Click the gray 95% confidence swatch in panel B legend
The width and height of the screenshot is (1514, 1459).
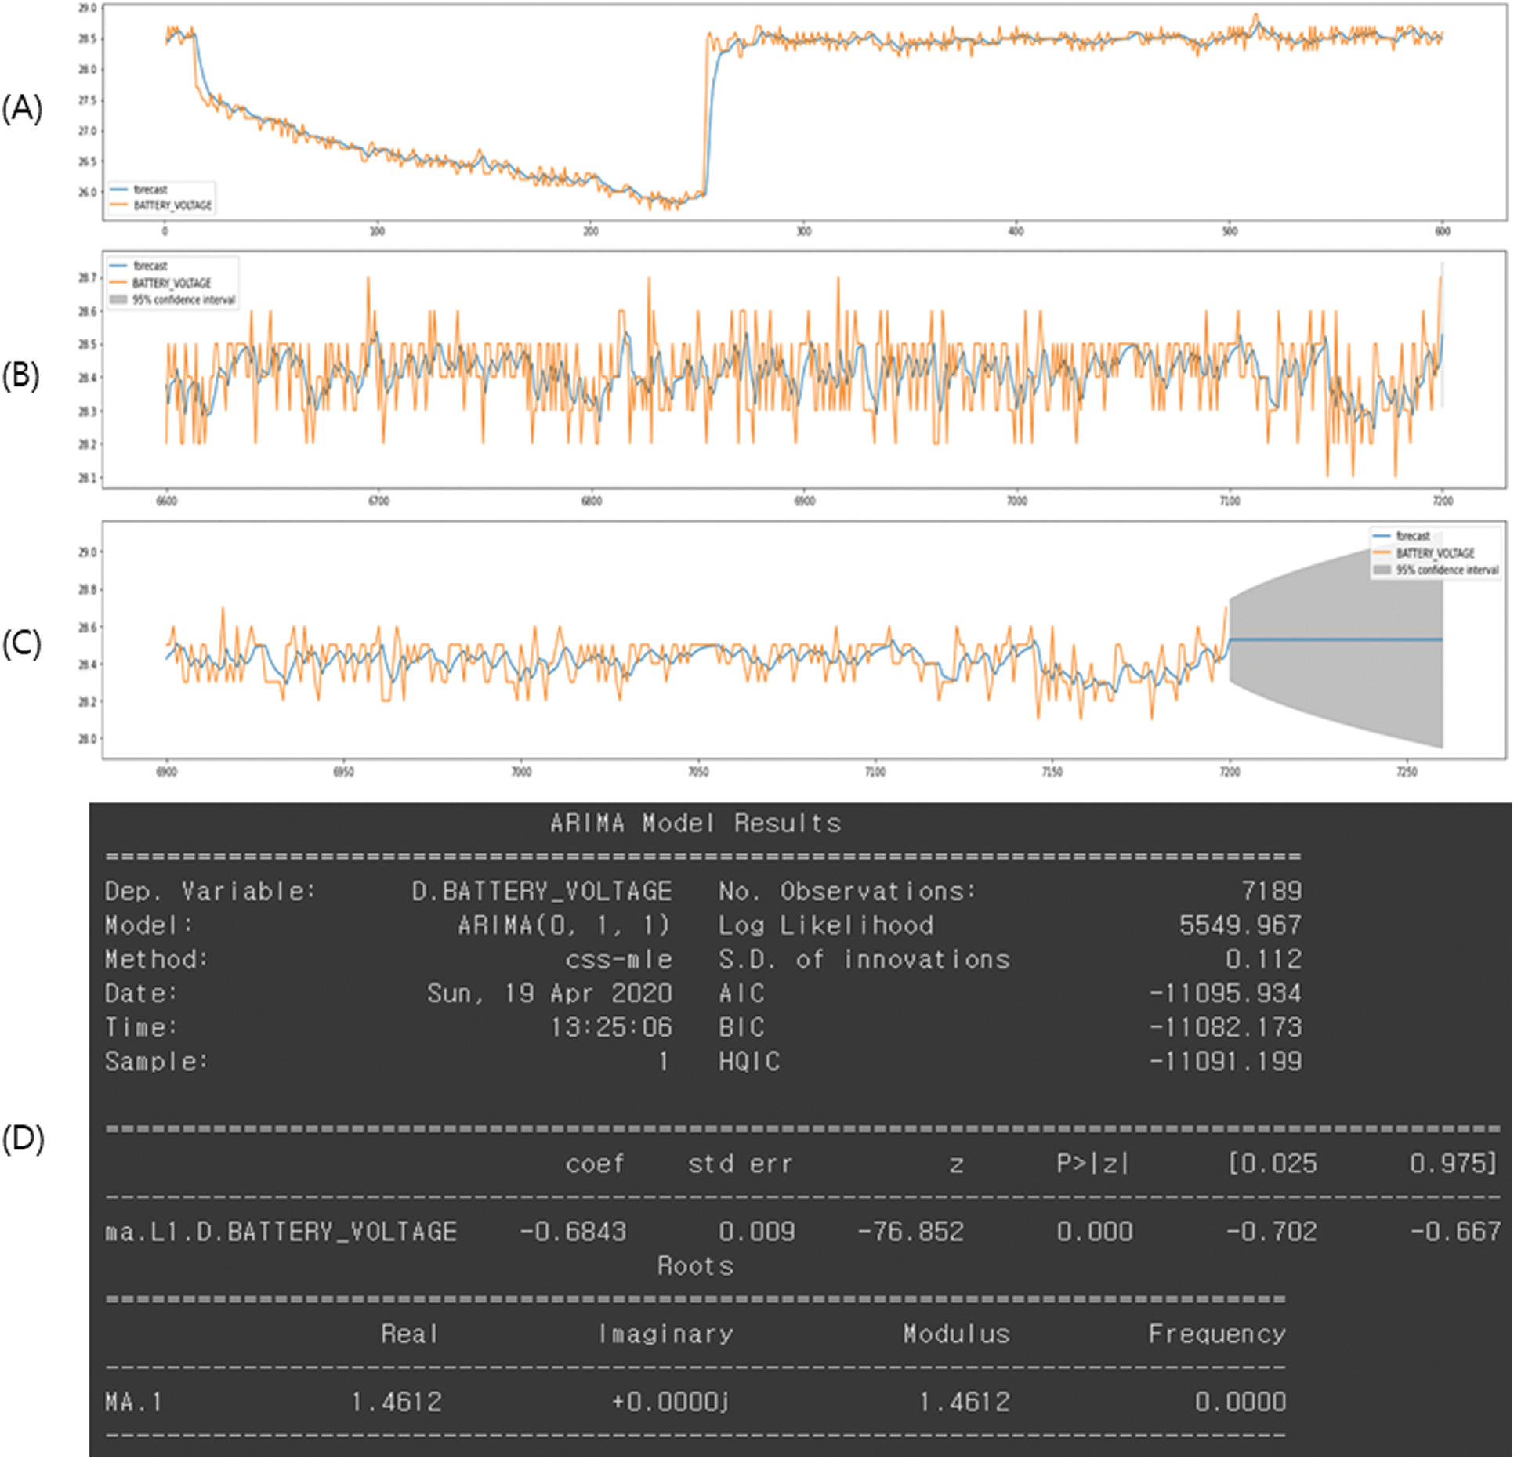[118, 299]
